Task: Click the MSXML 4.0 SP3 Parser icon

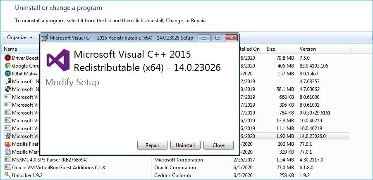Action: 7,160
